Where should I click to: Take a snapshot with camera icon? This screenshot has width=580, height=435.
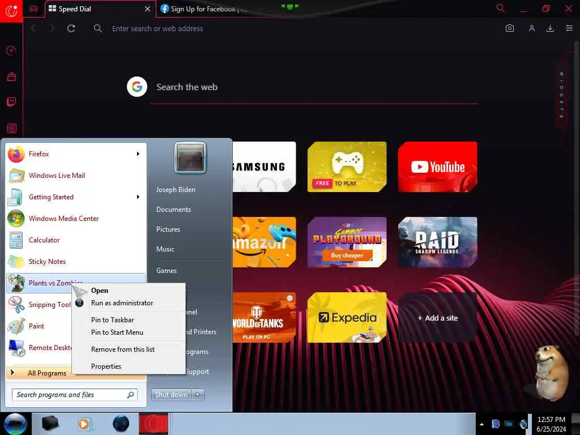[x=509, y=28]
